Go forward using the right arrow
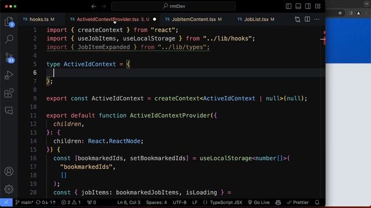Viewport: 371px width, 208px height. [x=104, y=6]
